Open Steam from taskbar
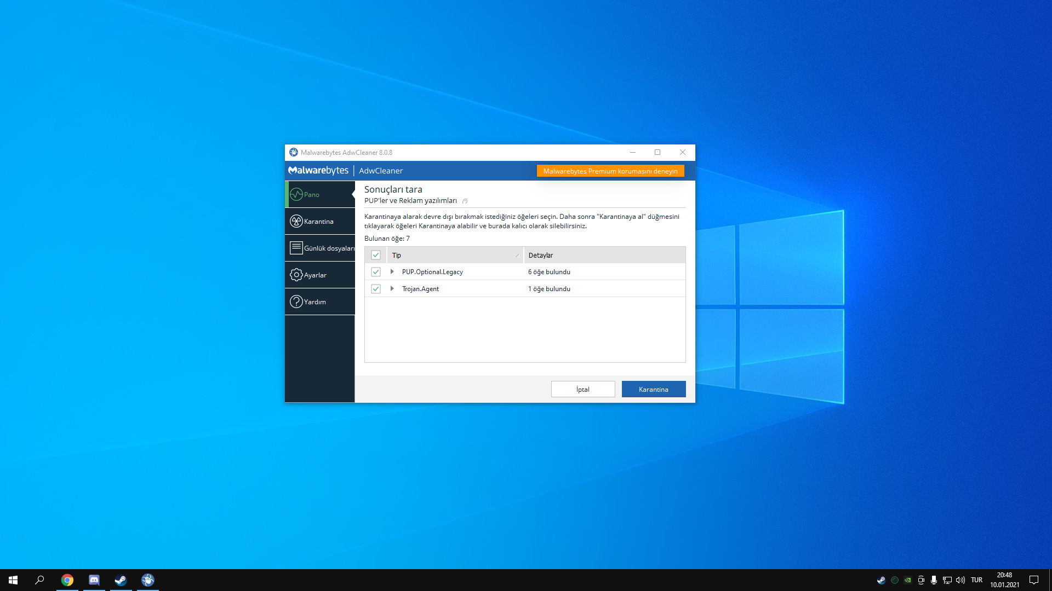 [x=121, y=580]
